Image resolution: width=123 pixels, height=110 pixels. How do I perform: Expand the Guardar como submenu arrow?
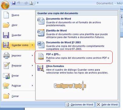click(33, 45)
